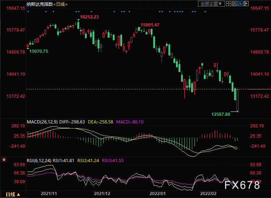Click the right RSI axis value 93.68
271x198 pixels.
[255, 165]
